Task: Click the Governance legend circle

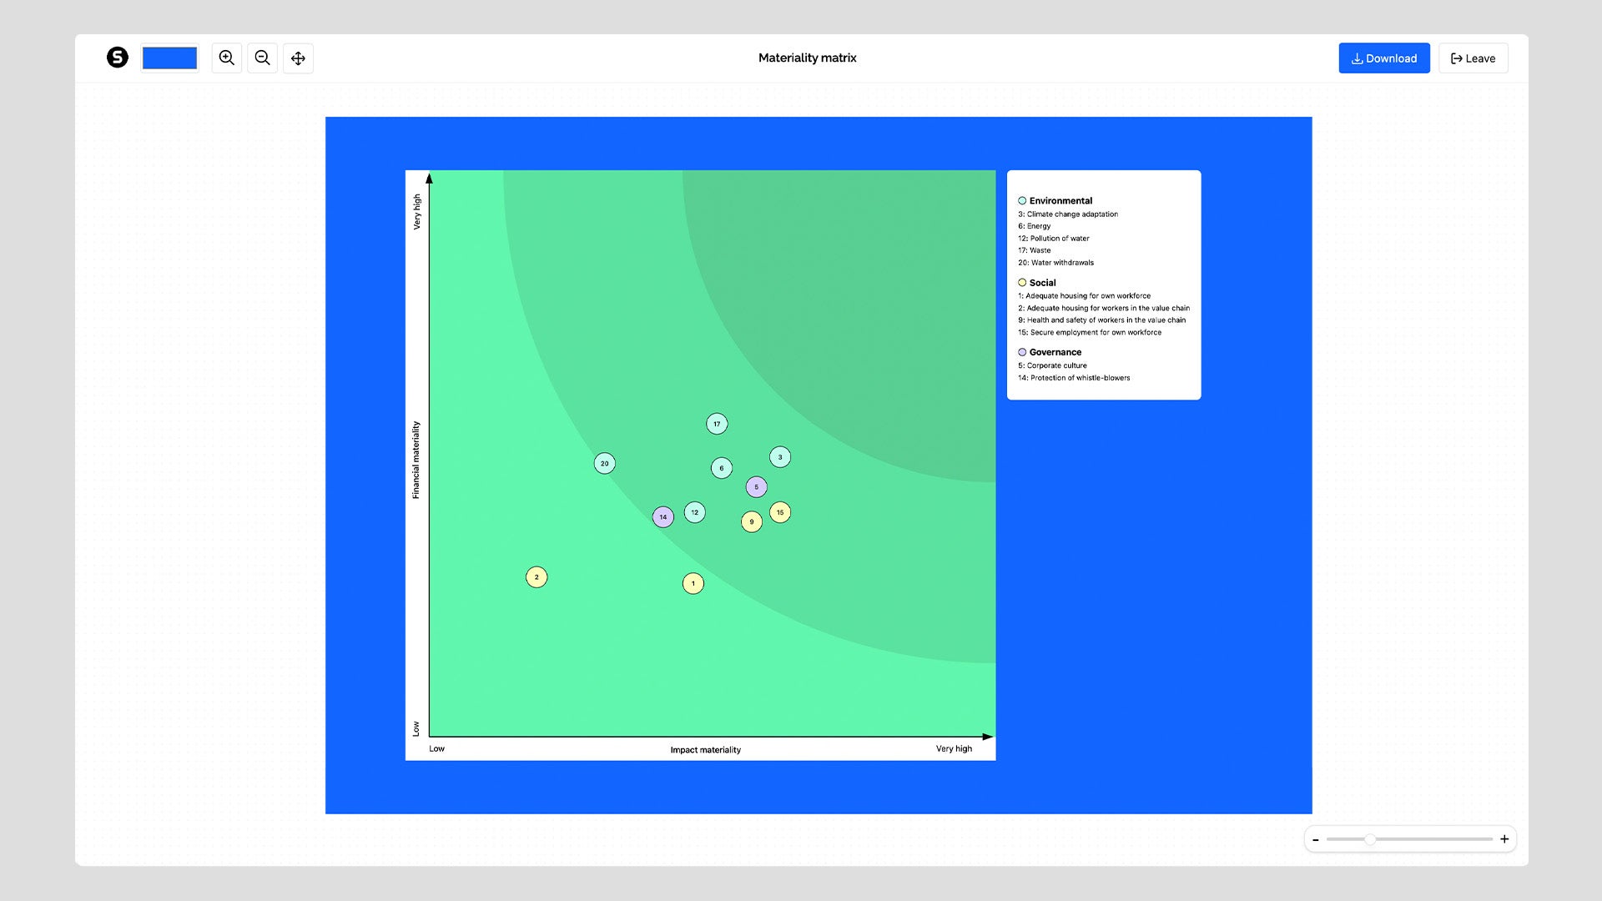Action: (x=1022, y=352)
